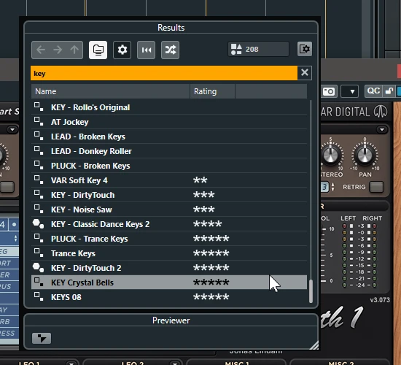Viewport: 401px width, 365px height.
Task: Click the back navigation arrow in Results
Action: [41, 50]
